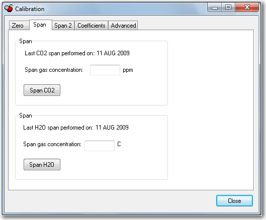This screenshot has height=220, width=266.
Task: Open the Span 2 tab
Action: pos(63,26)
